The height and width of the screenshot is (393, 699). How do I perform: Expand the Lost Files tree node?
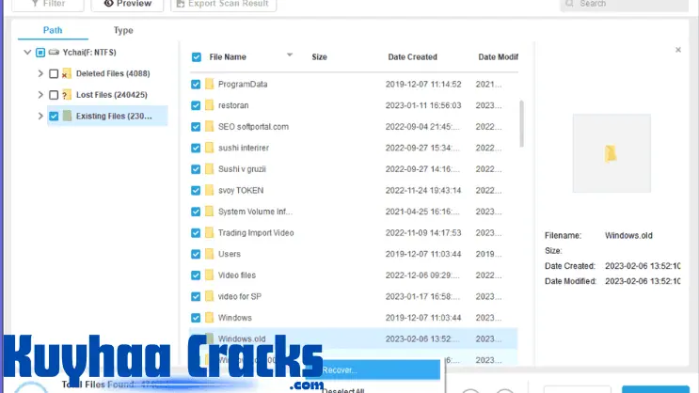[40, 95]
